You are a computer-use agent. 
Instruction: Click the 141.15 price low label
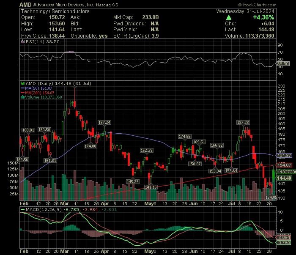tap(151, 187)
